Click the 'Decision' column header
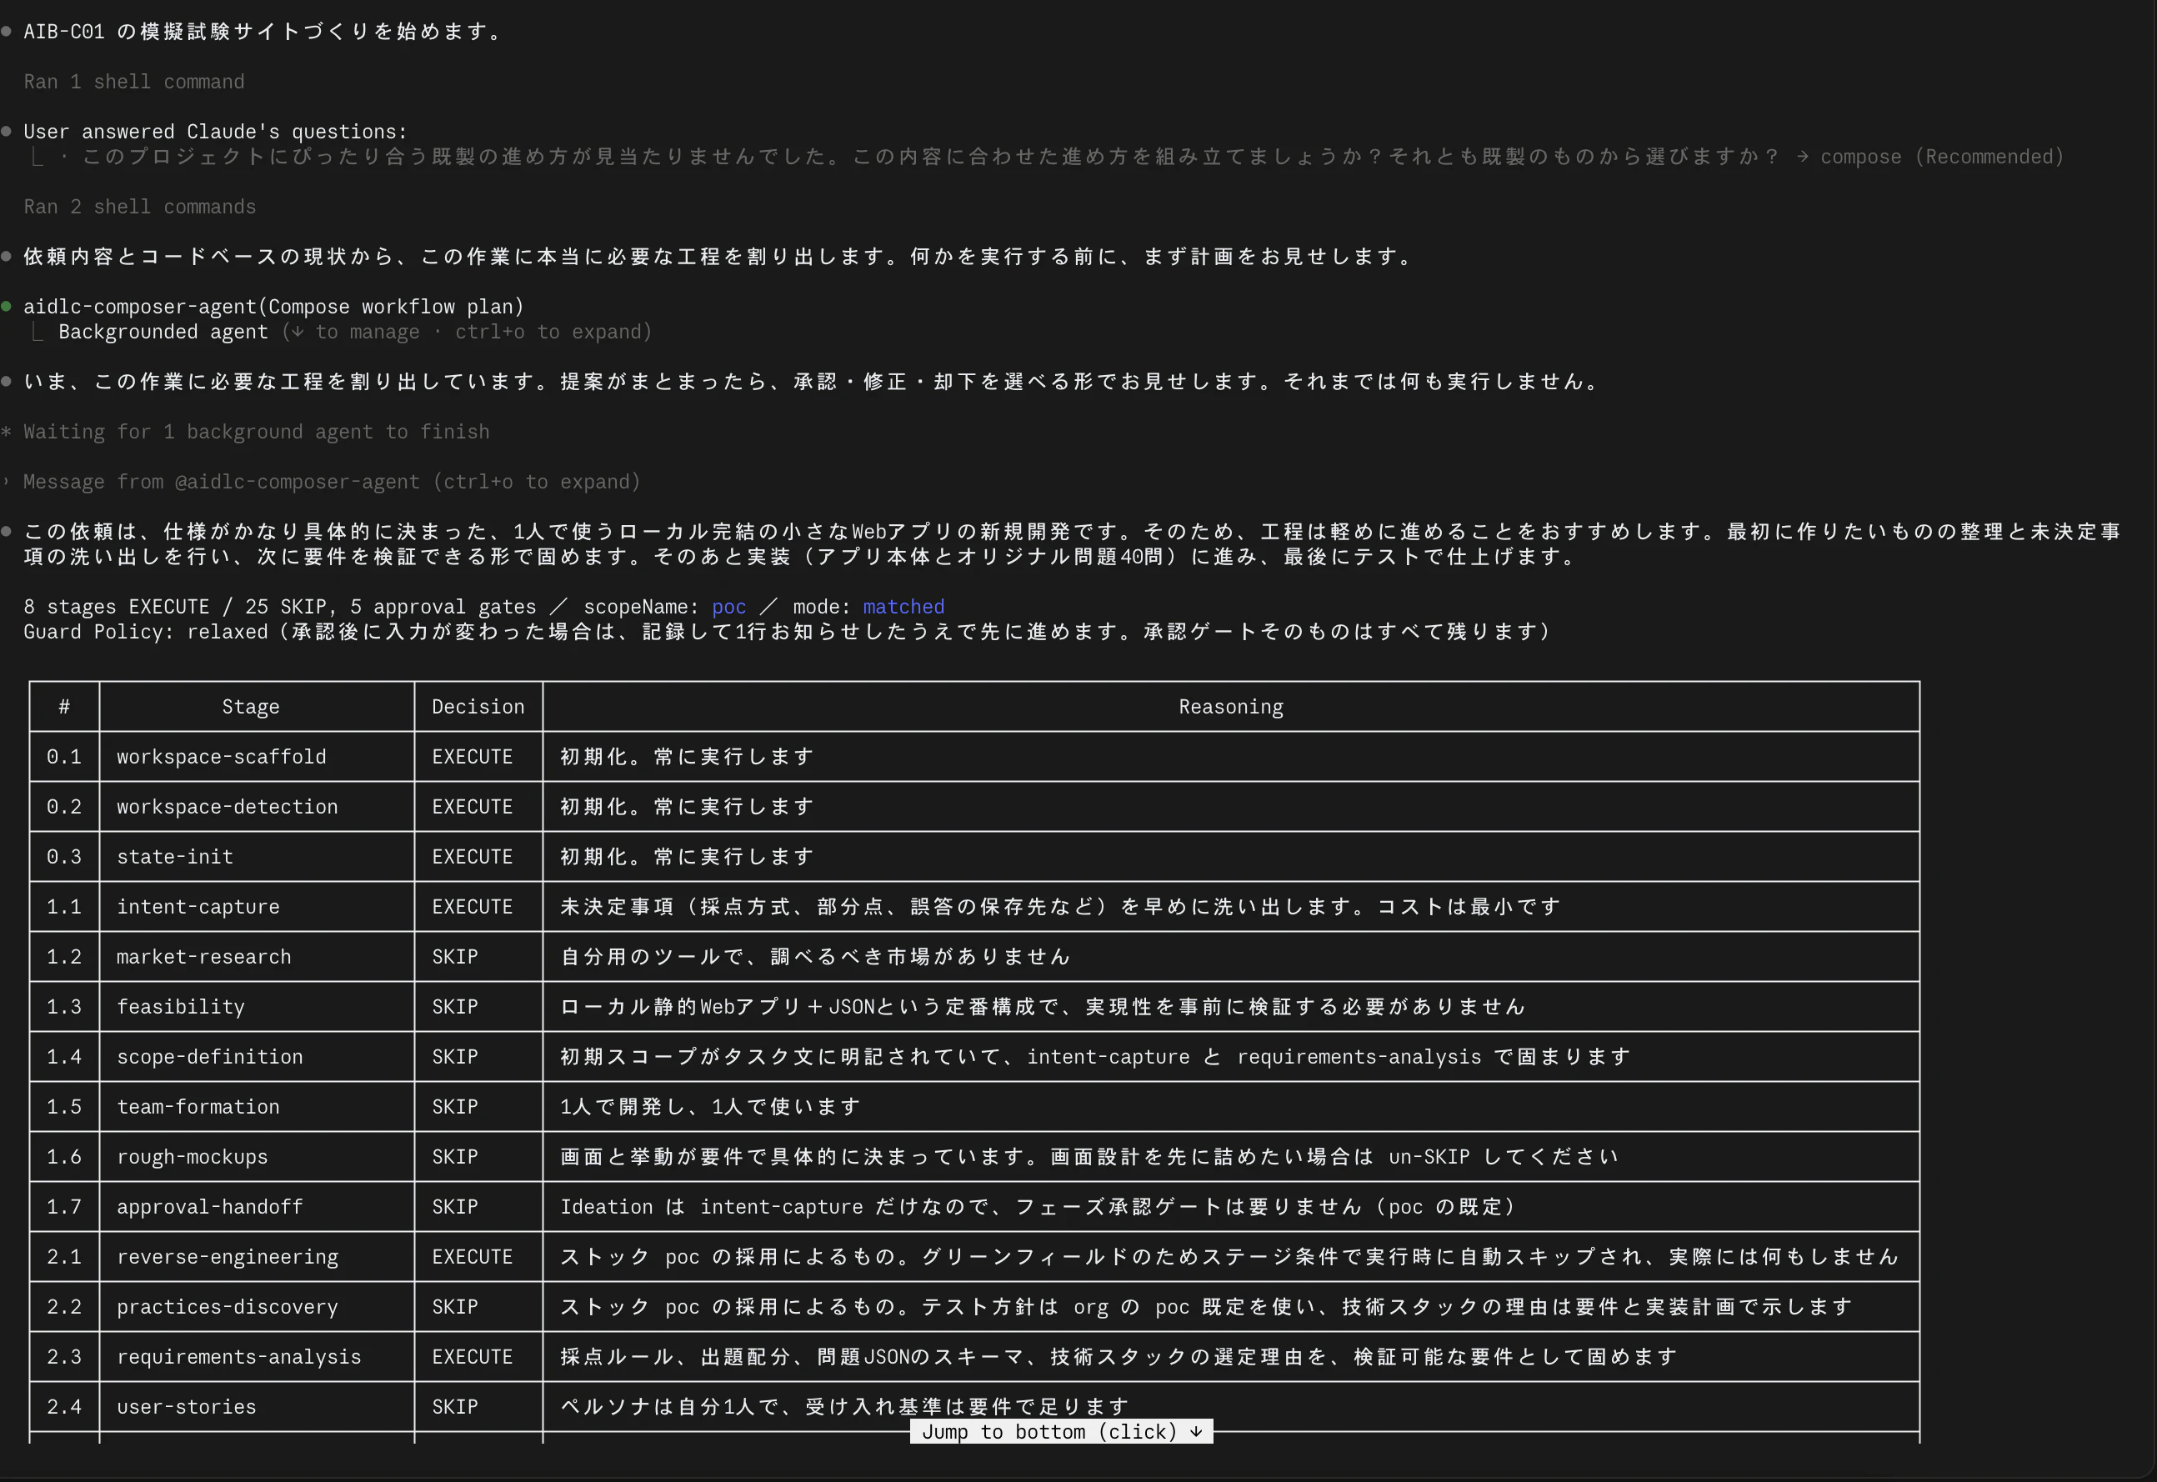This screenshot has height=1482, width=2157. 478,707
